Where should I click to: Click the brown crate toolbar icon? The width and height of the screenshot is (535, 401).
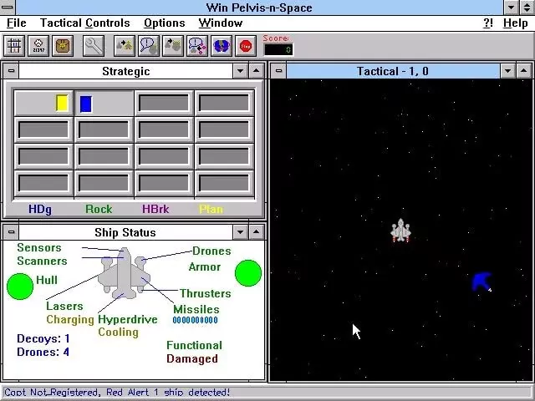point(63,46)
